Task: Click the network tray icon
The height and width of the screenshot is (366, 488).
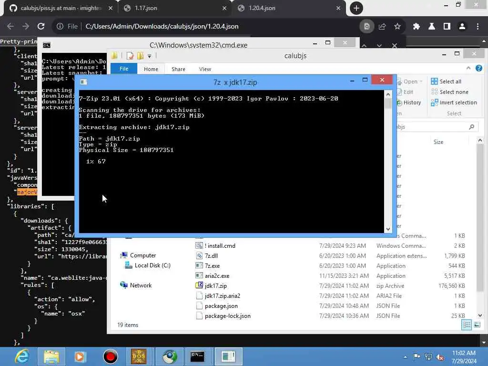Action: 428,357
